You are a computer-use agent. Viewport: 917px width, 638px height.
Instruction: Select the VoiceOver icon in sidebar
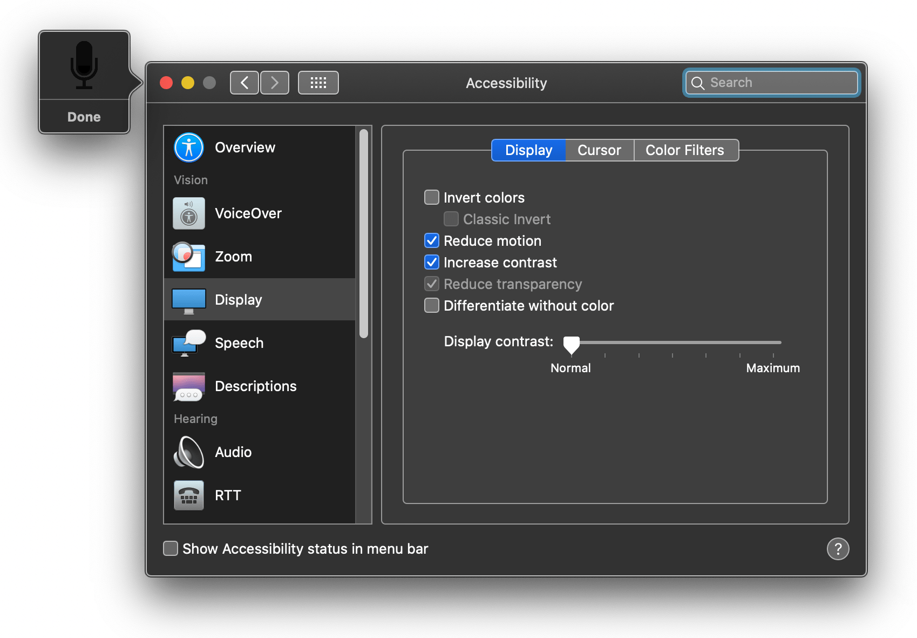click(188, 213)
